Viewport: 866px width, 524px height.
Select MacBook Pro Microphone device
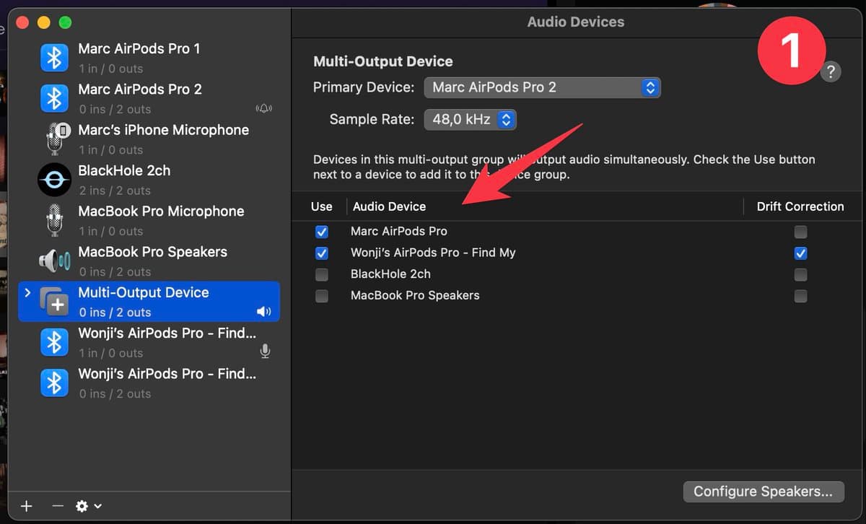[149, 220]
